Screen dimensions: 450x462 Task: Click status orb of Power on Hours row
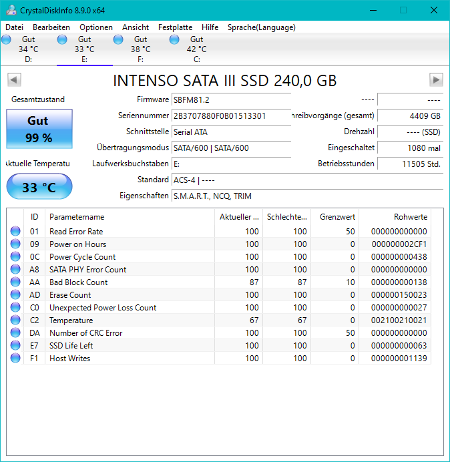click(15, 244)
